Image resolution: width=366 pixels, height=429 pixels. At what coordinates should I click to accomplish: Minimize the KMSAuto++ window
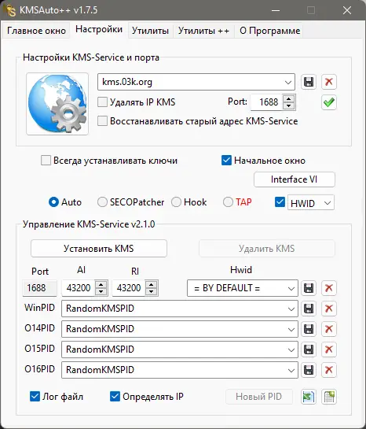[x=276, y=10]
